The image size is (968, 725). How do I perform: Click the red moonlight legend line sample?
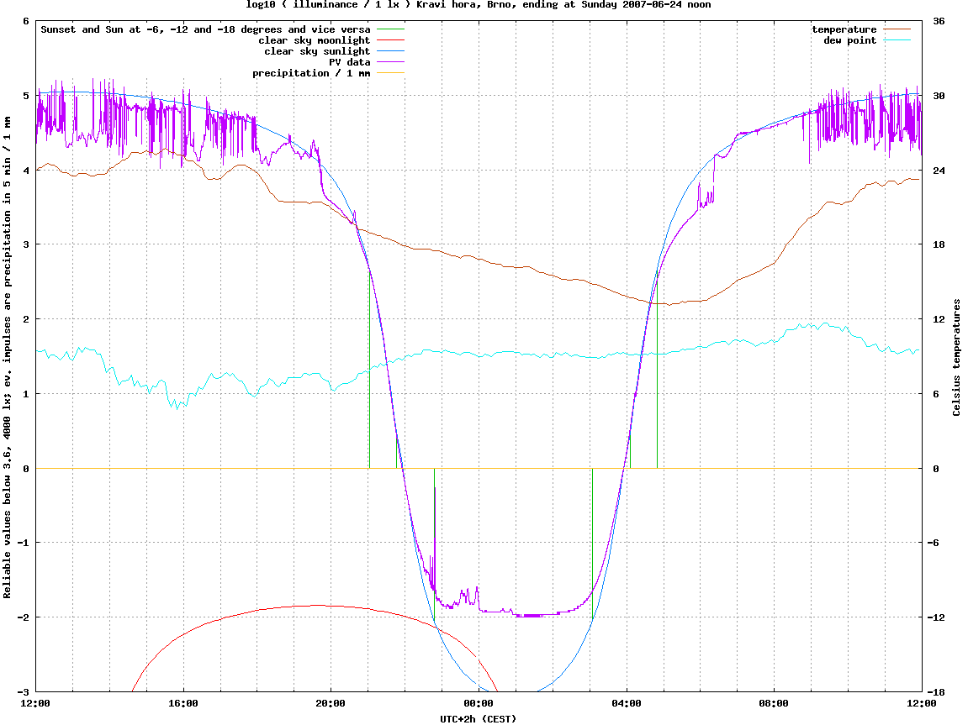(x=390, y=40)
